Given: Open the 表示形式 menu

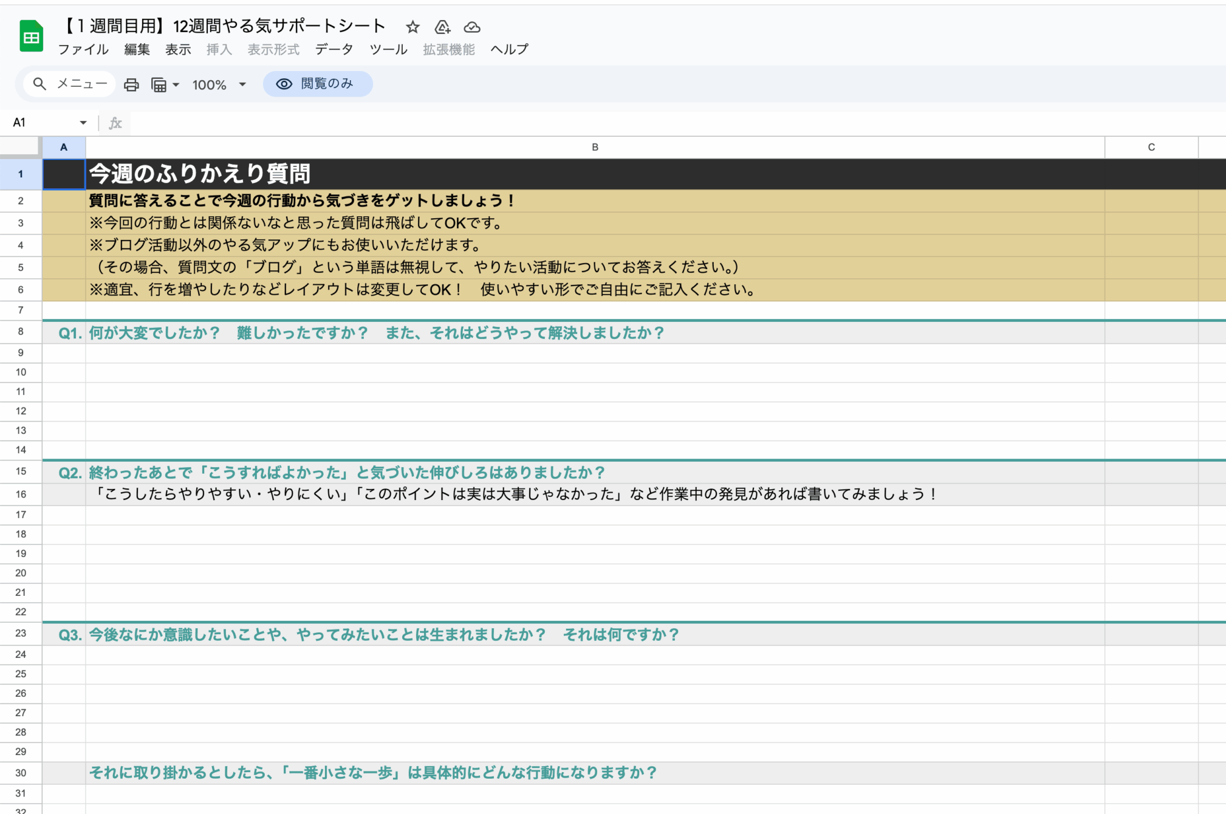Looking at the screenshot, I should point(273,49).
